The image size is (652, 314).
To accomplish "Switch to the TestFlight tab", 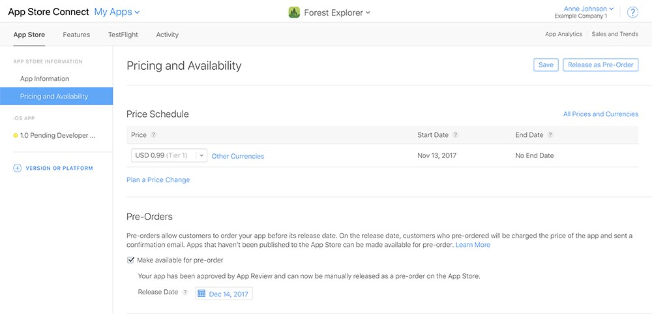I will (x=123, y=35).
